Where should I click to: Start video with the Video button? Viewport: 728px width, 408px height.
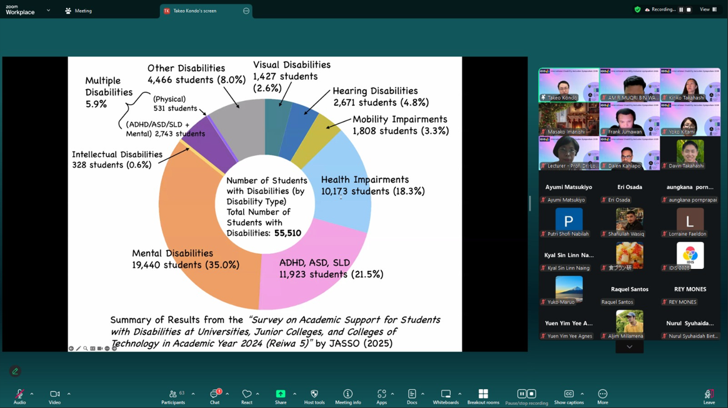click(54, 396)
